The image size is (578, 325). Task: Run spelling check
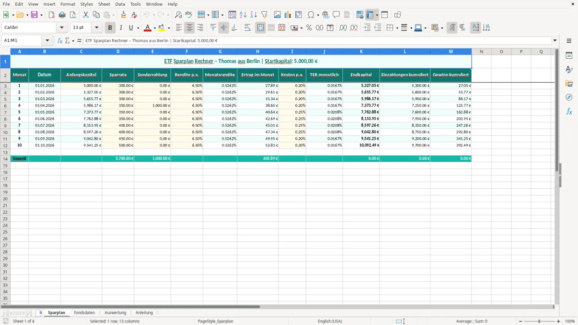[x=188, y=15]
